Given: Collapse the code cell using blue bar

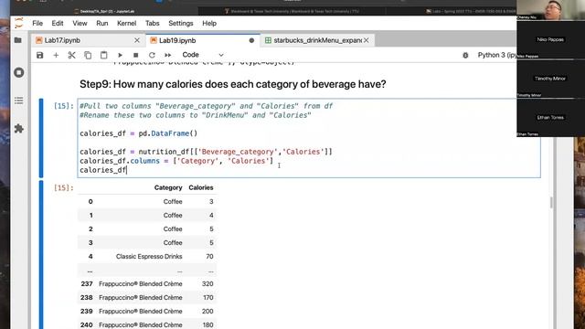Looking at the screenshot, I should 41,138.
